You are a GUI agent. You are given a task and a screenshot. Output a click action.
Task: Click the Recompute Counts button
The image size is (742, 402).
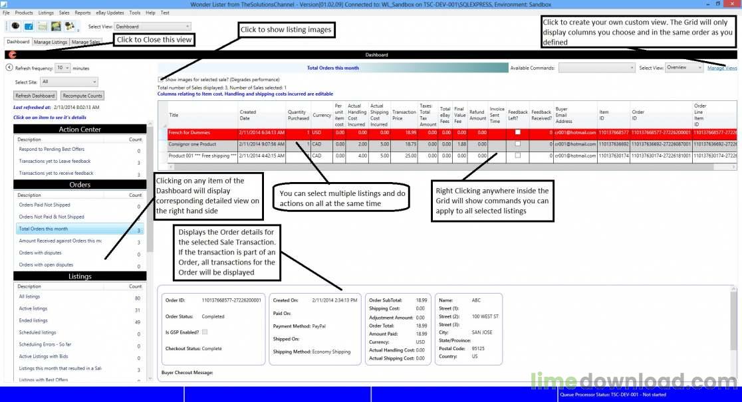pos(82,95)
